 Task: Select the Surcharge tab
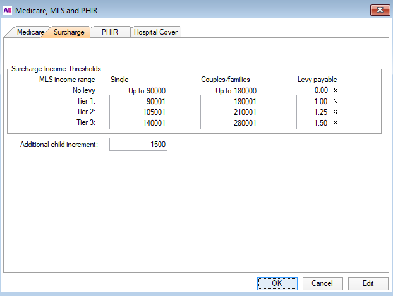(x=68, y=32)
